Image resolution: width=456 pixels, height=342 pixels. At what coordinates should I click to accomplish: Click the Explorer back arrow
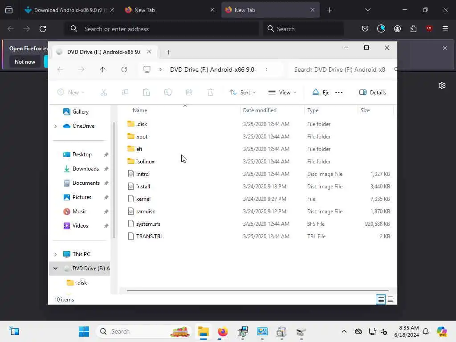(x=60, y=69)
